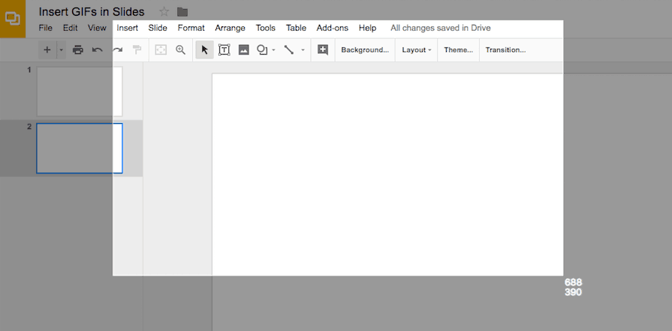Open the Help menu
The width and height of the screenshot is (672, 331).
[x=368, y=29]
